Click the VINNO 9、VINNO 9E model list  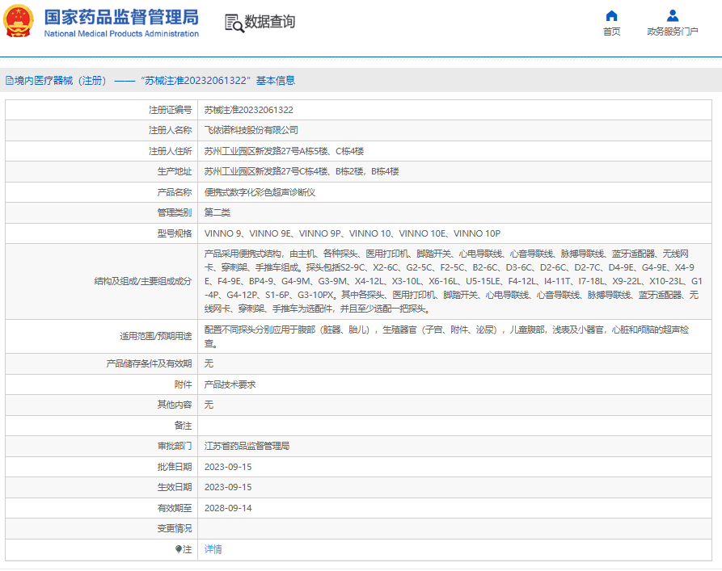pyautogui.click(x=353, y=233)
